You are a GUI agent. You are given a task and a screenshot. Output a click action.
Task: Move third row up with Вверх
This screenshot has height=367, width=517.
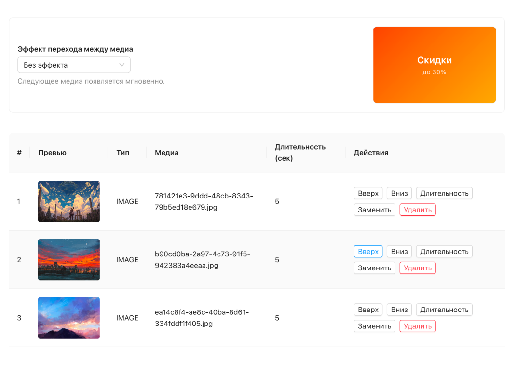tap(368, 310)
